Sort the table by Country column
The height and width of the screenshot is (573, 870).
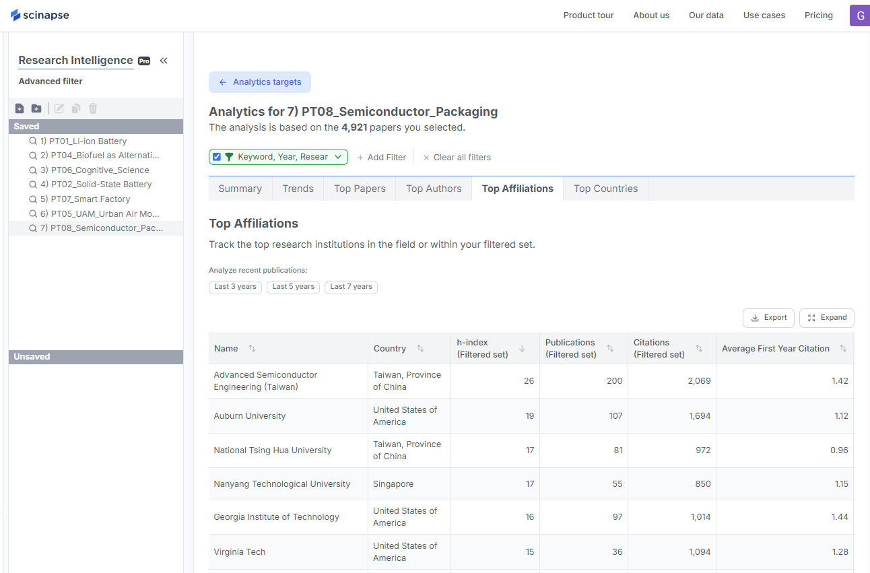421,348
